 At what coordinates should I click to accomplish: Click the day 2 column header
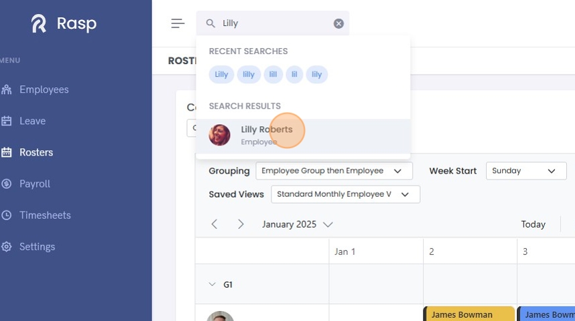point(470,252)
